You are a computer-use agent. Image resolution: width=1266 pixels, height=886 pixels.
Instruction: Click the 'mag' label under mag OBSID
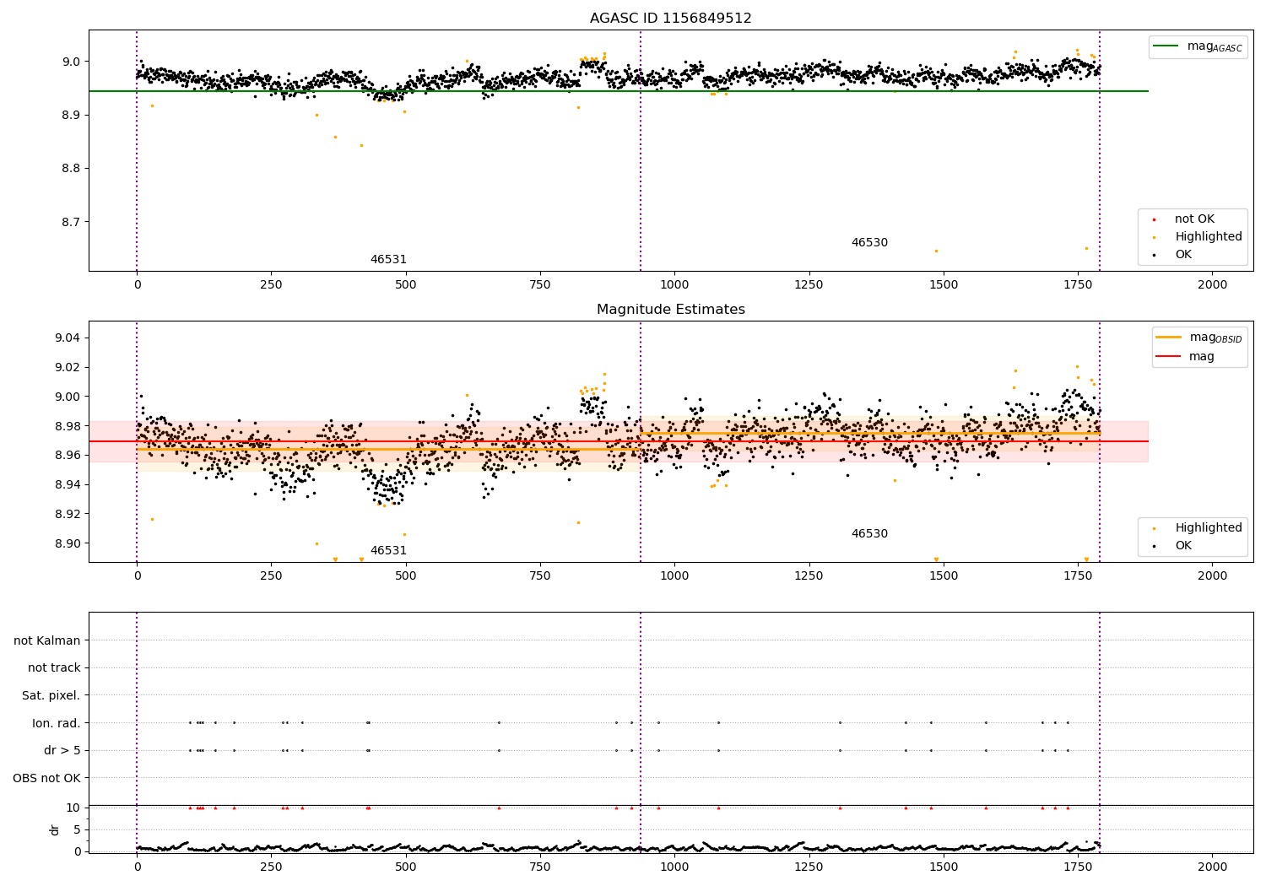click(x=1202, y=357)
